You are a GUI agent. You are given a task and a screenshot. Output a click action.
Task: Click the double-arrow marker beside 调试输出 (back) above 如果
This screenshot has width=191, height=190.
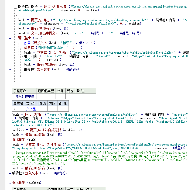tap(10, 38)
